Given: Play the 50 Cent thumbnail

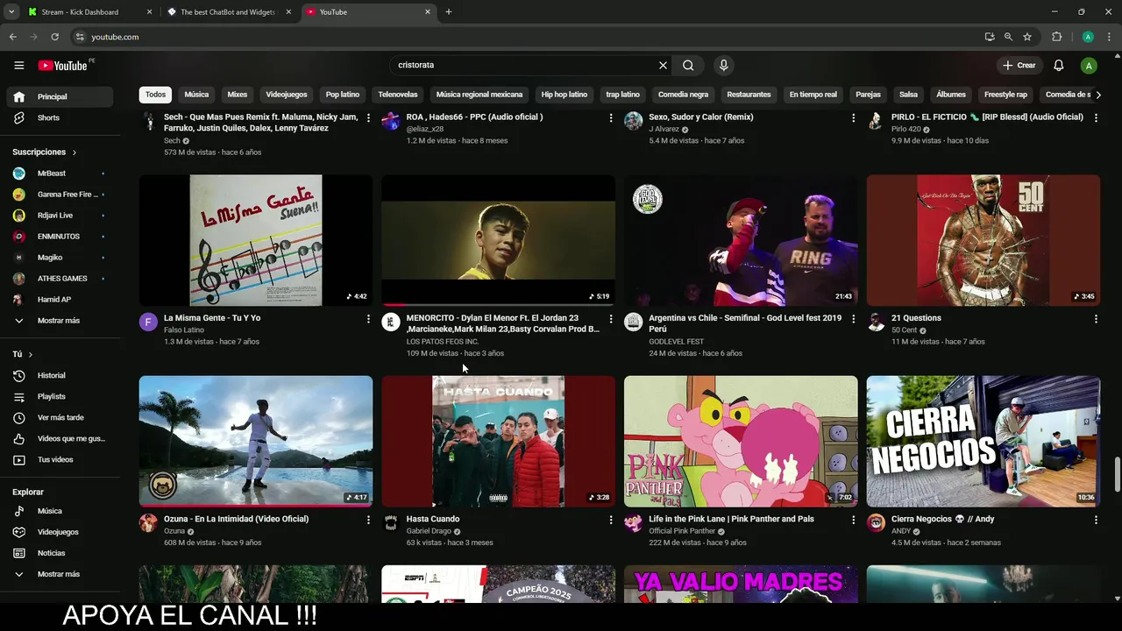Looking at the screenshot, I should click(983, 240).
